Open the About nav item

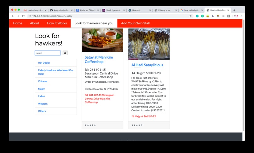34,23
